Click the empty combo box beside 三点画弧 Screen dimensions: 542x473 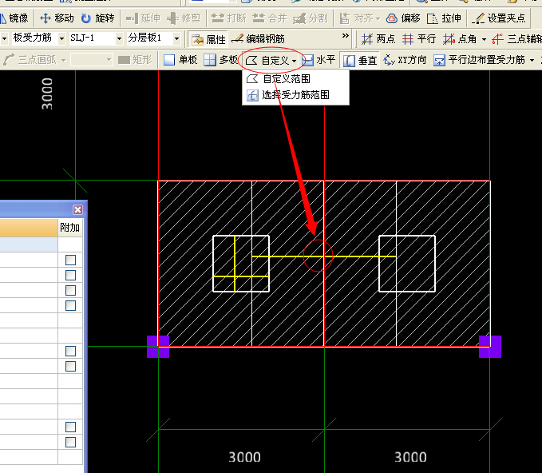click(x=92, y=60)
